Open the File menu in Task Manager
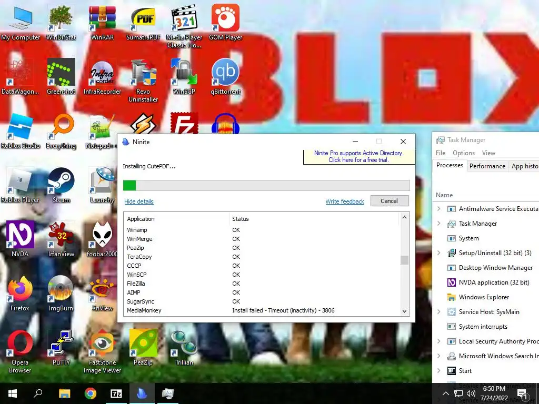This screenshot has height=404, width=539. click(441, 153)
